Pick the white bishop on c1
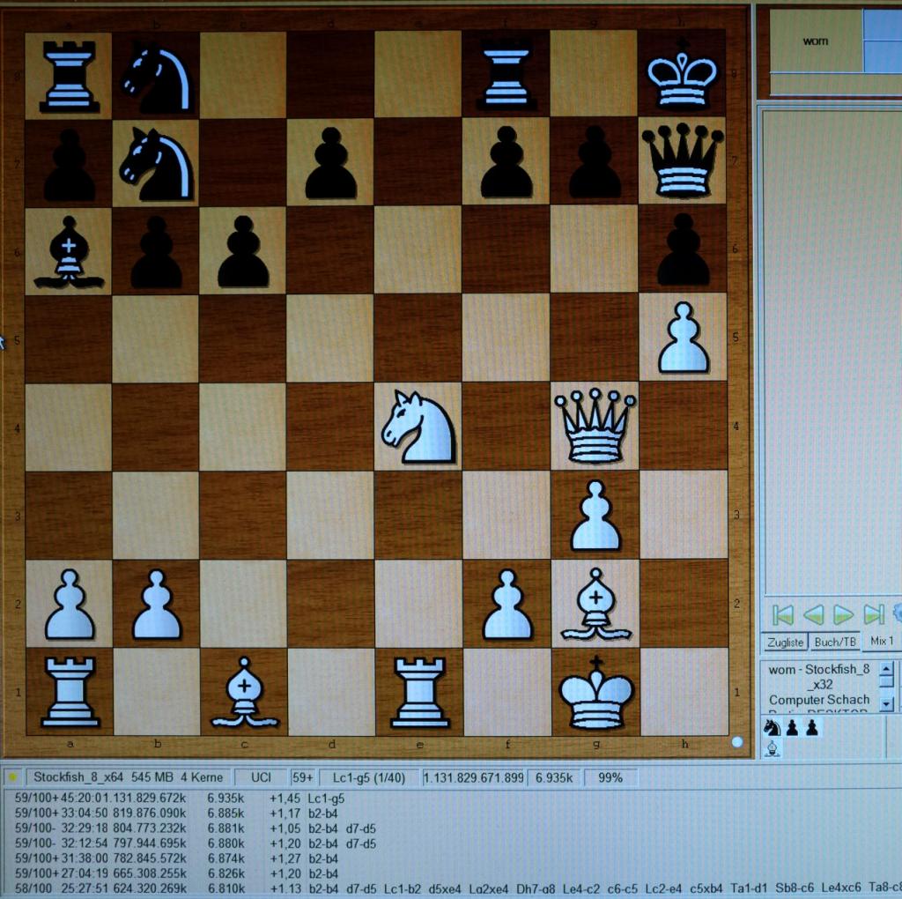The image size is (902, 899). (x=244, y=692)
